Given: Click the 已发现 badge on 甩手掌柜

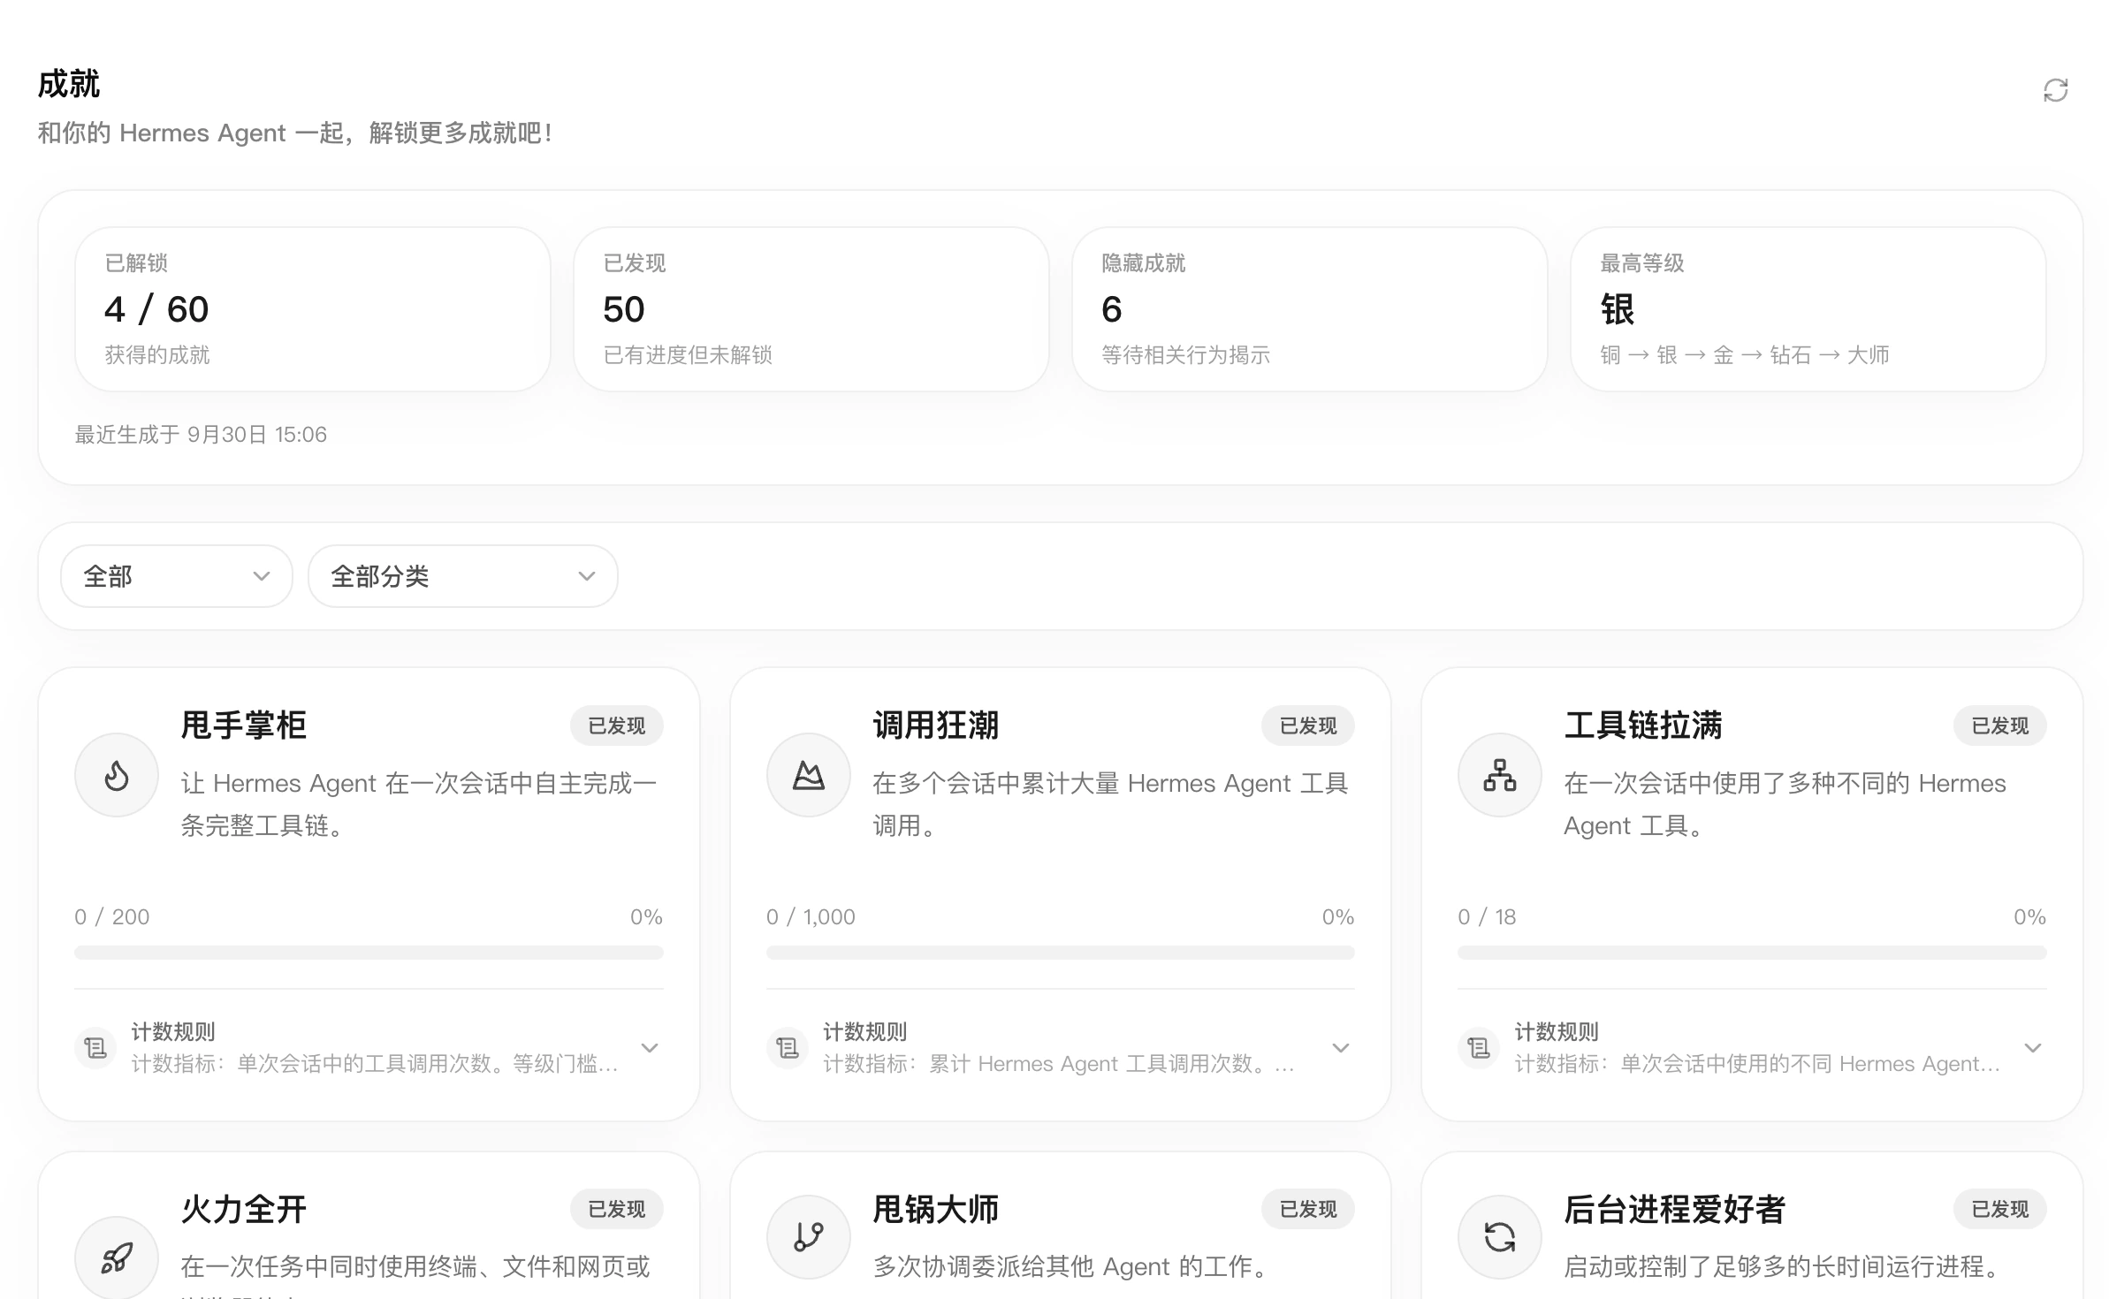Looking at the screenshot, I should point(617,725).
